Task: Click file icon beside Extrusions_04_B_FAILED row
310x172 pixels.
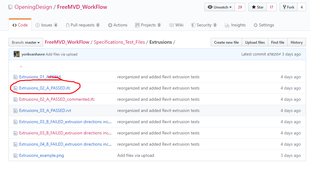Action: click(15, 145)
